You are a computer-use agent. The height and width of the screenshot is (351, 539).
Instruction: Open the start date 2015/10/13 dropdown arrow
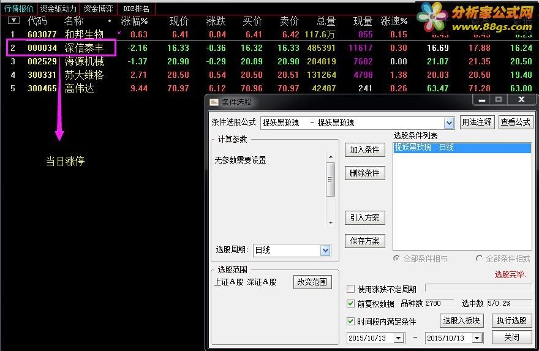(x=399, y=338)
